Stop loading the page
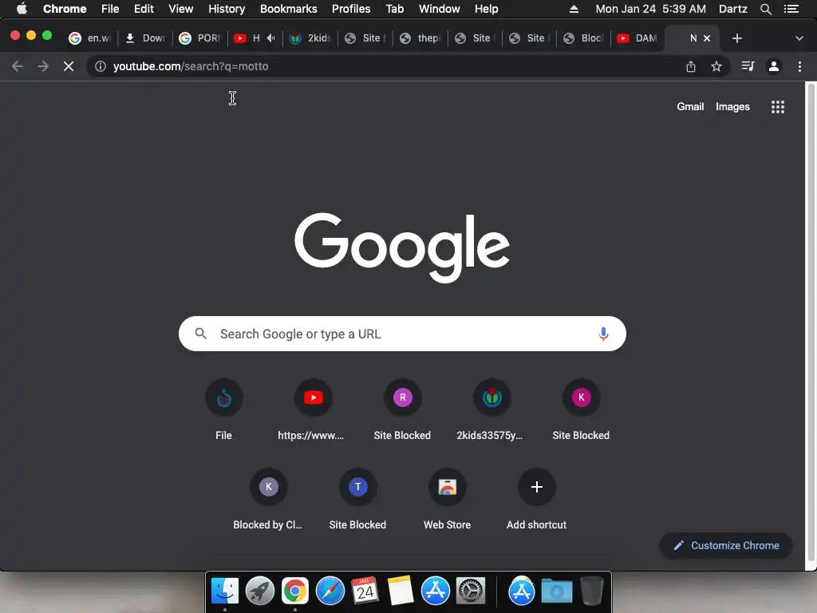This screenshot has height=613, width=817. pyautogui.click(x=69, y=66)
